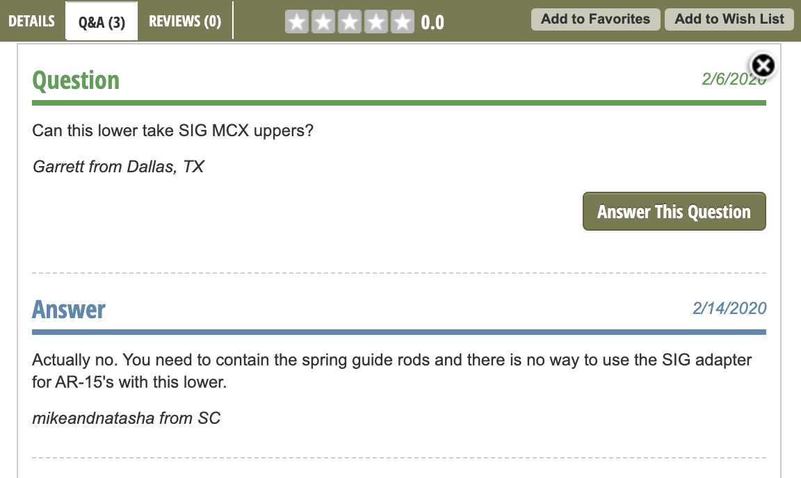Switch to the Details tab
801x478 pixels.
tap(32, 22)
